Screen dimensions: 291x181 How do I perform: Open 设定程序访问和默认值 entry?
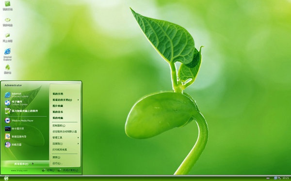[x=65, y=131]
